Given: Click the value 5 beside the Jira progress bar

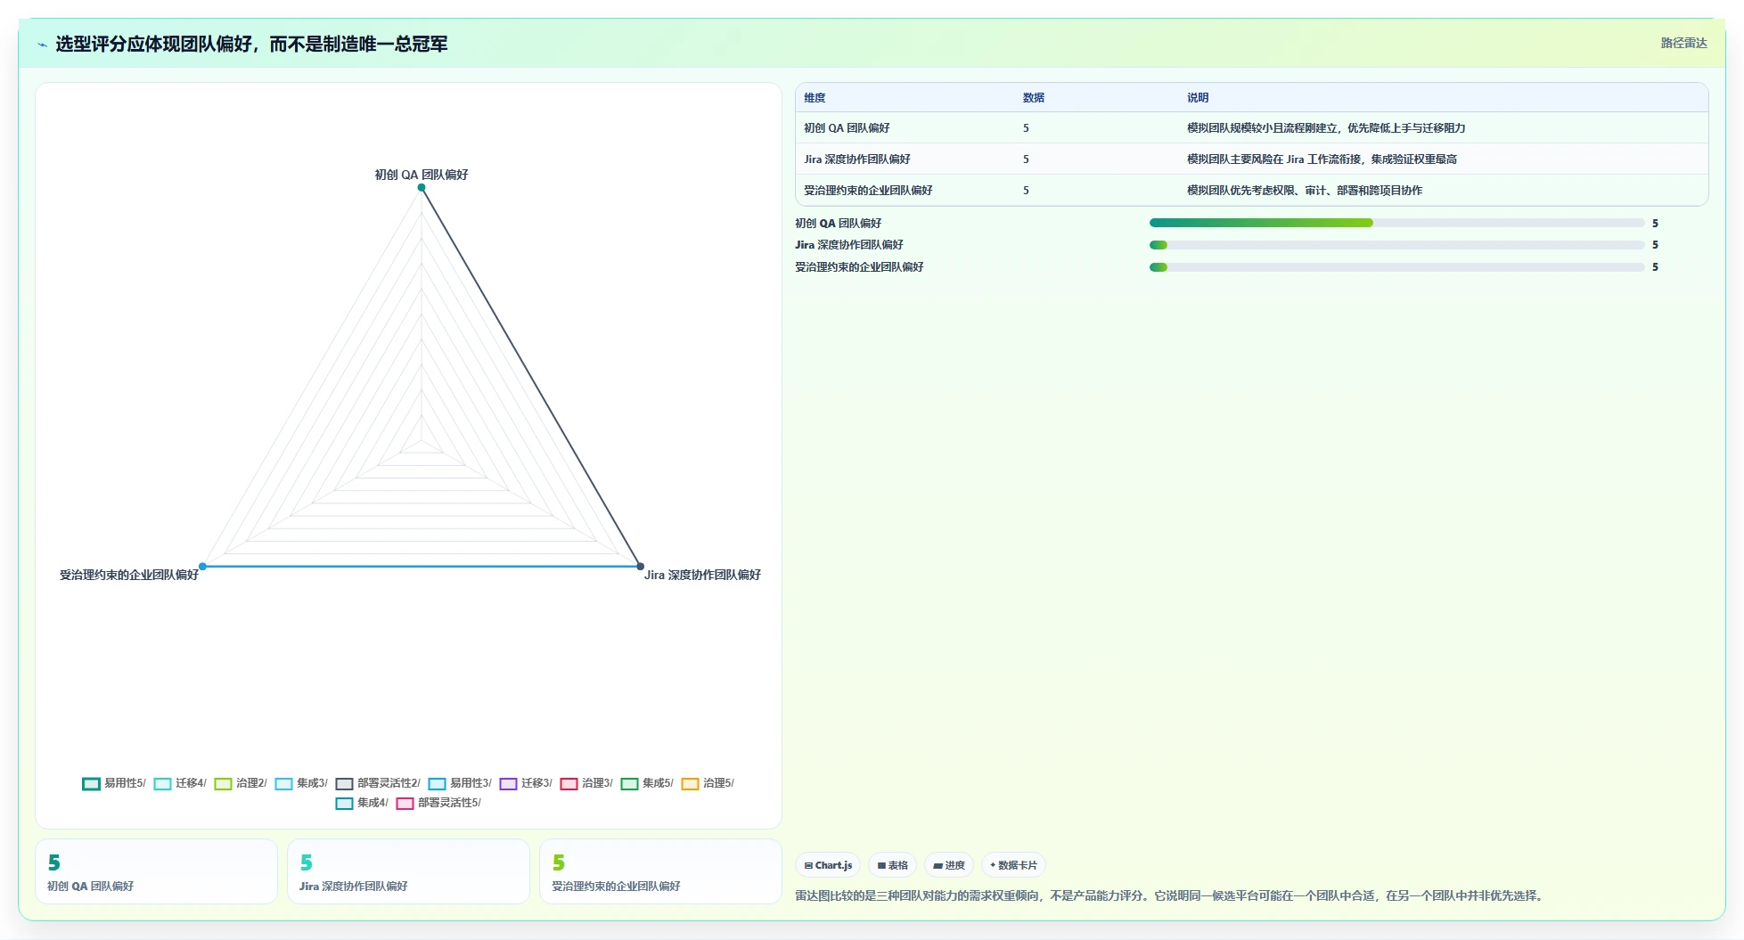Looking at the screenshot, I should click(x=1655, y=245).
